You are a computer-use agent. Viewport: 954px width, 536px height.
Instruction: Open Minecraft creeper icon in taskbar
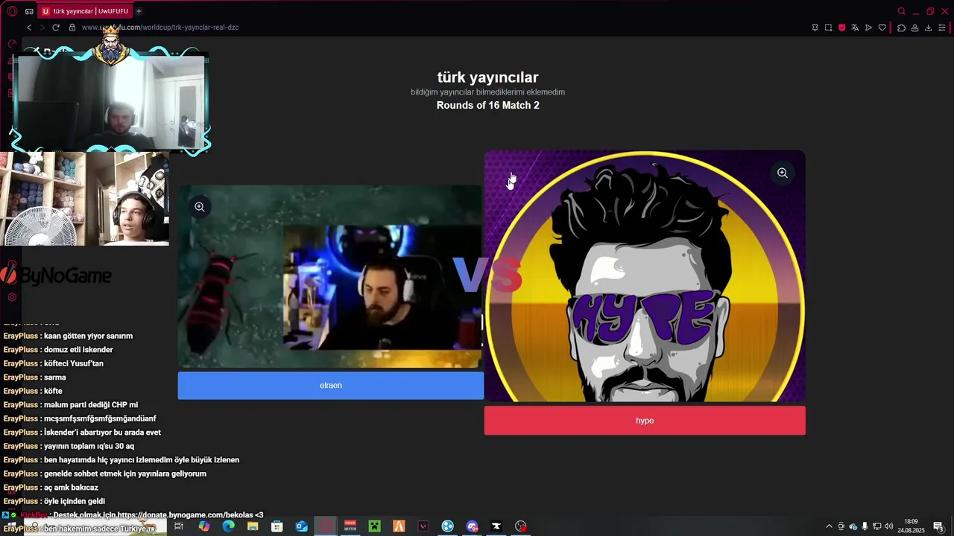[x=375, y=526]
